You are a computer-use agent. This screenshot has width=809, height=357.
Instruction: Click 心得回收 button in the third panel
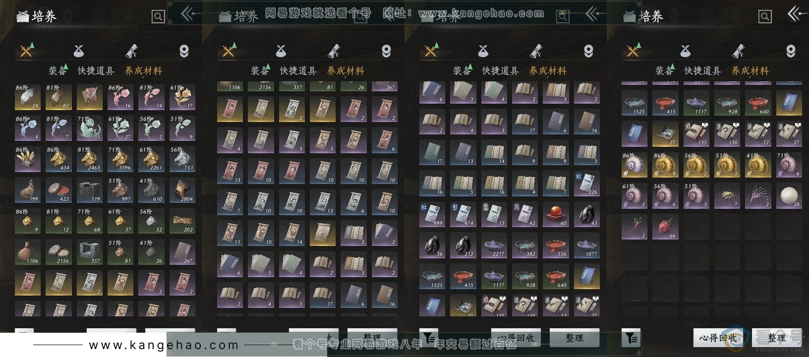tap(515, 338)
